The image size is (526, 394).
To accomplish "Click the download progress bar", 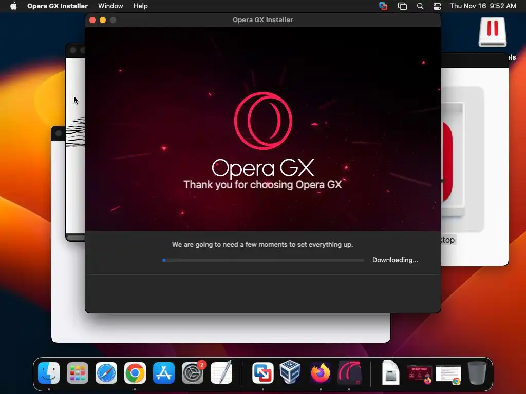I will [x=263, y=260].
